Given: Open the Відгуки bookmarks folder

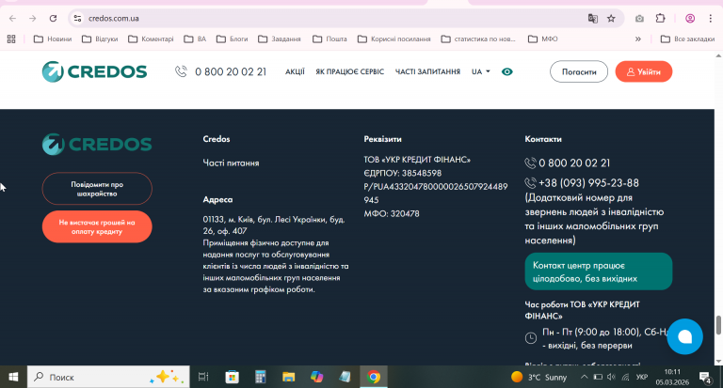Looking at the screenshot, I should coord(100,39).
